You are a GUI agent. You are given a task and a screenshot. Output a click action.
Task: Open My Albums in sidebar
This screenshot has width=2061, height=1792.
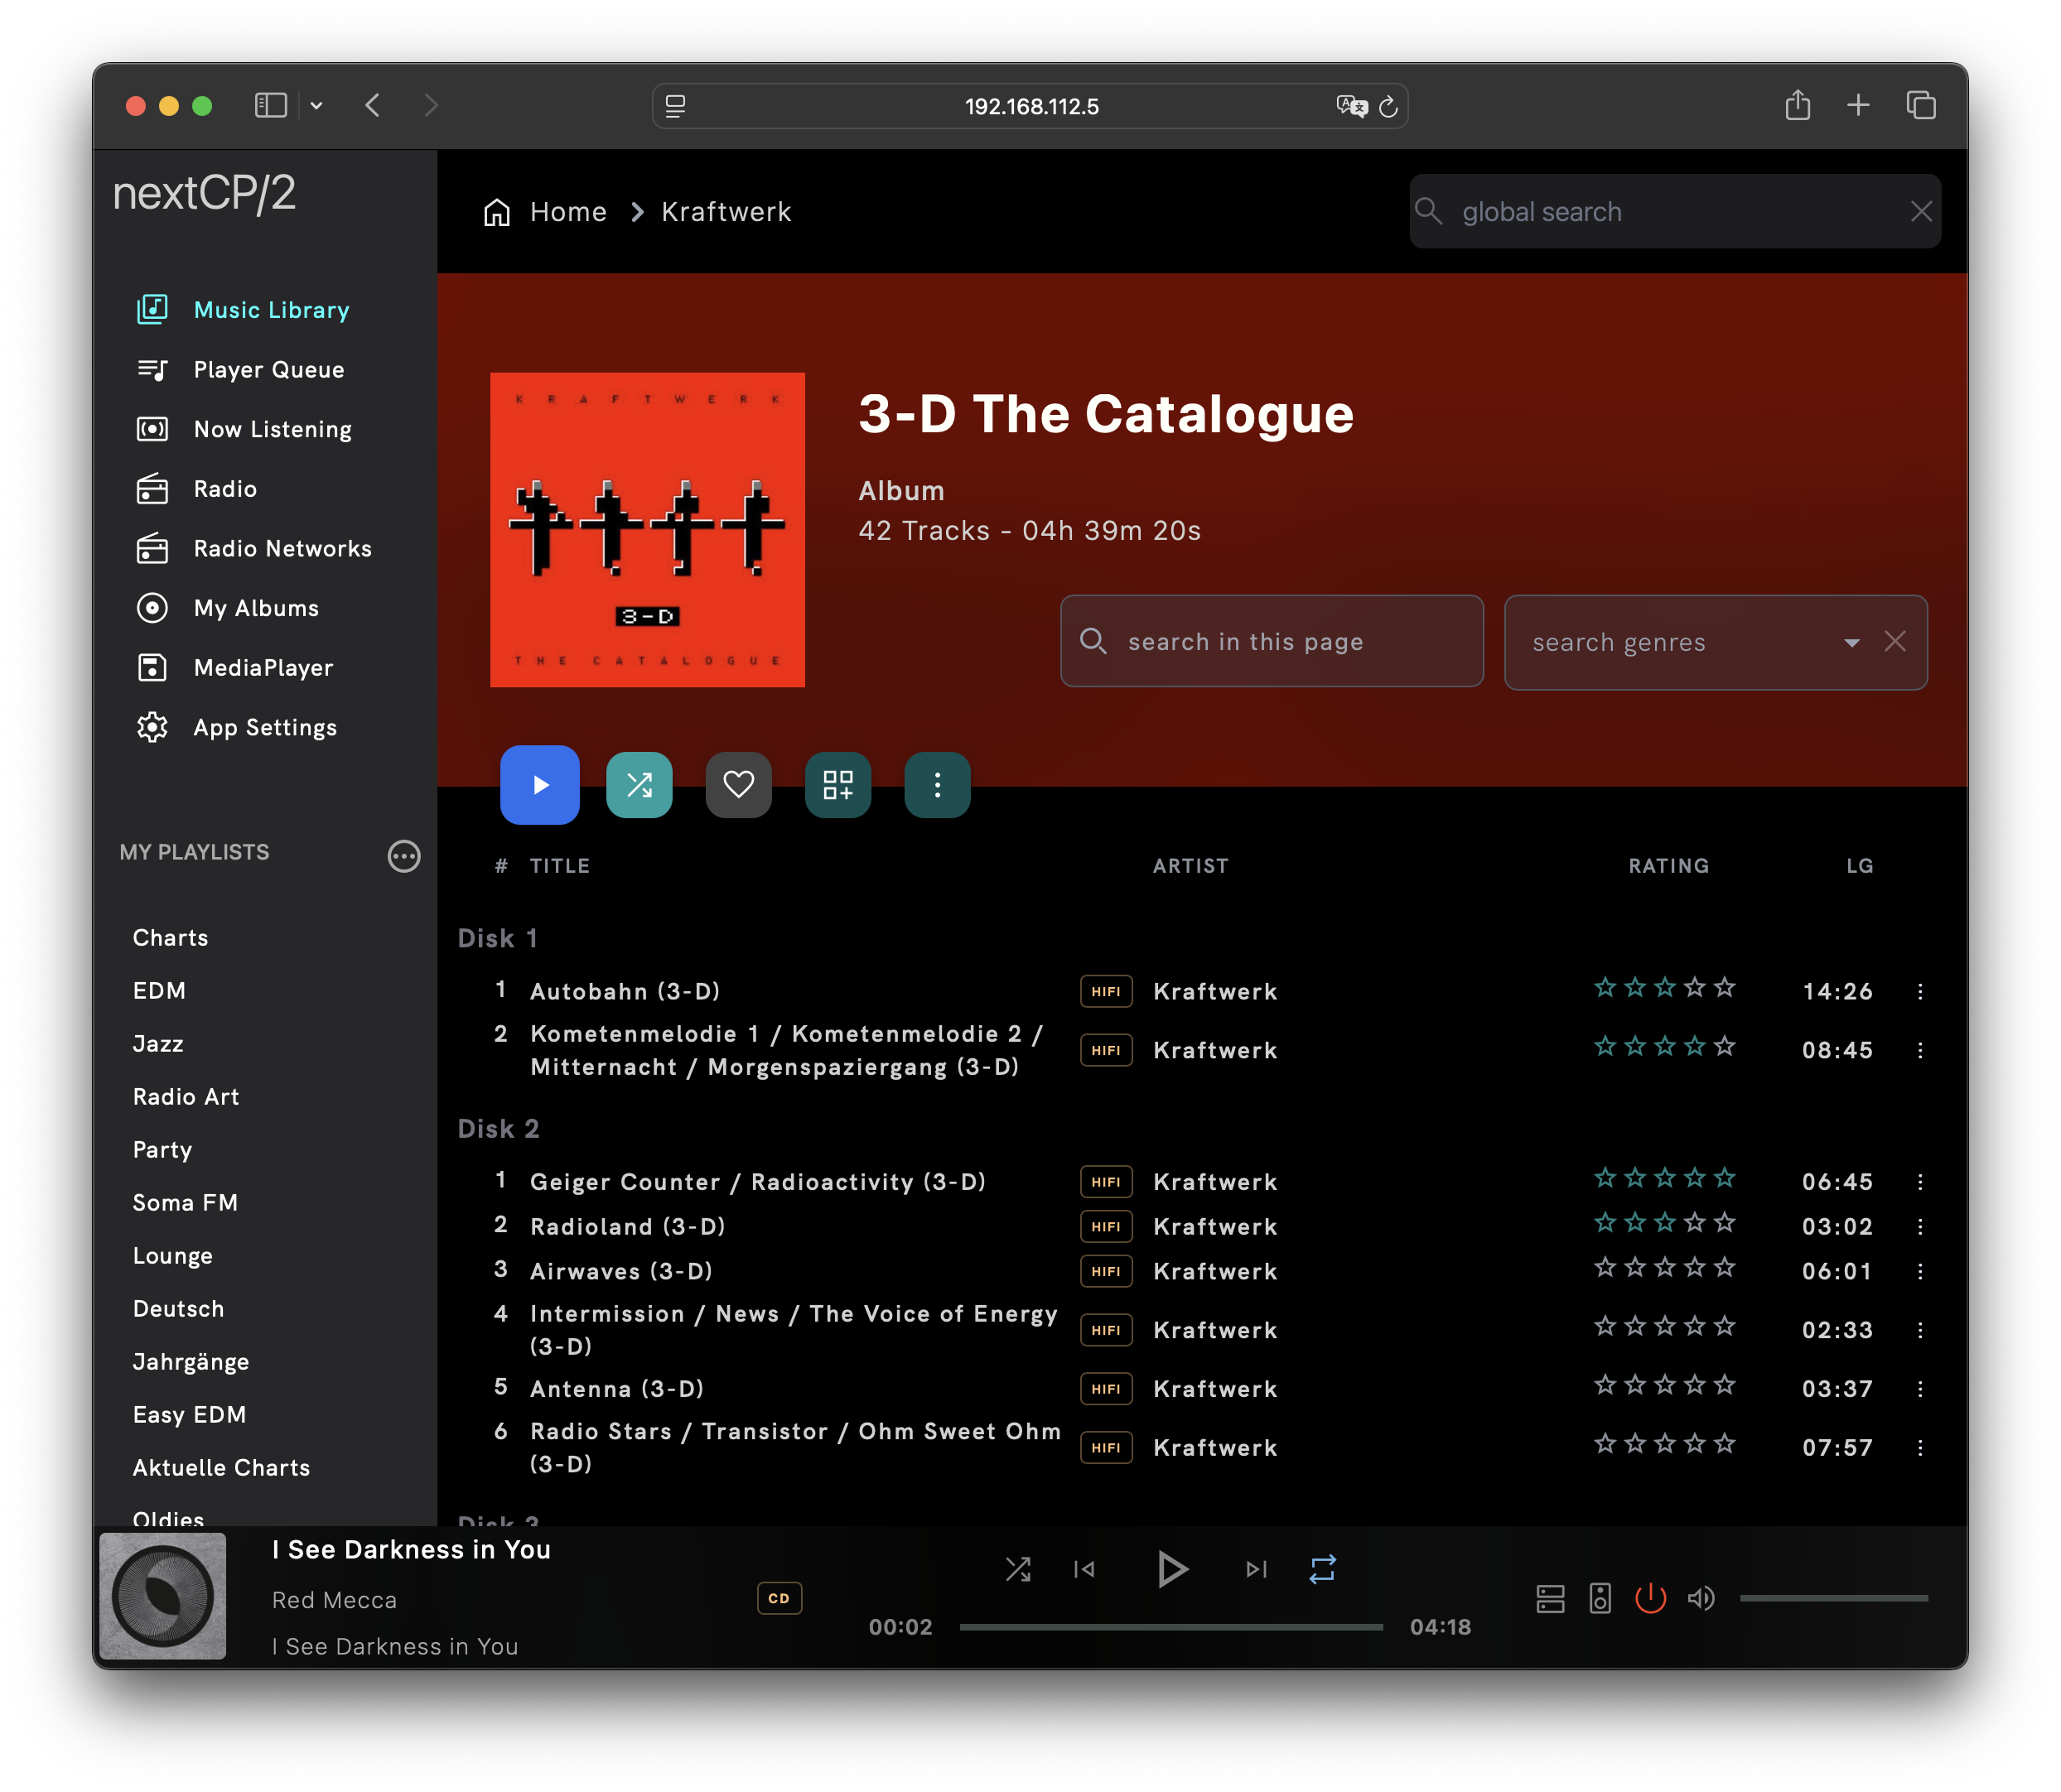228,608
